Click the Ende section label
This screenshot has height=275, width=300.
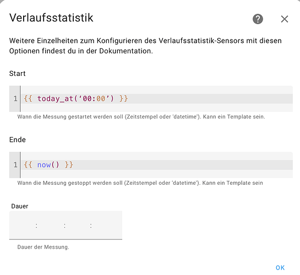(18, 140)
